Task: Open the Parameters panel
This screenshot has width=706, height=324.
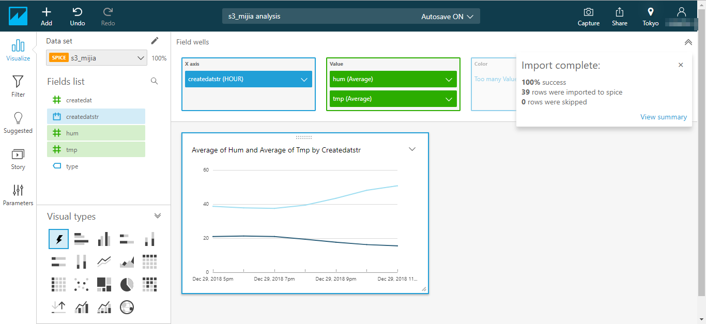Action: click(x=18, y=194)
